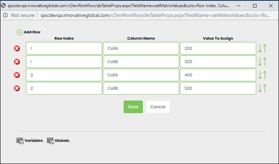Image resolution: width=279 pixels, height=164 pixels.
Task: Move the 500 row down
Action: (x=260, y=88)
